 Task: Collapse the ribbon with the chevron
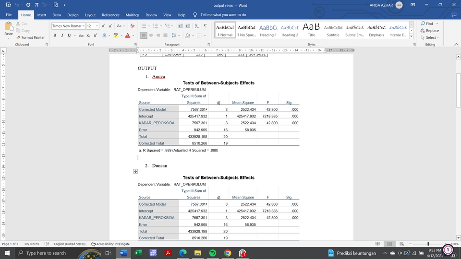click(x=456, y=44)
